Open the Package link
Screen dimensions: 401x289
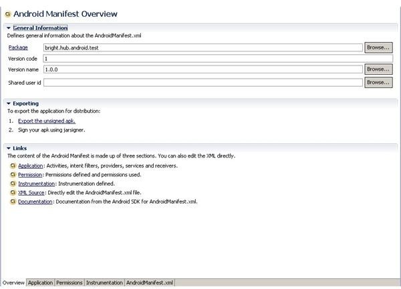18,47
